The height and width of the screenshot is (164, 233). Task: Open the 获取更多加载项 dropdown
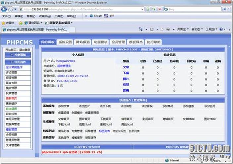tap(59, 23)
